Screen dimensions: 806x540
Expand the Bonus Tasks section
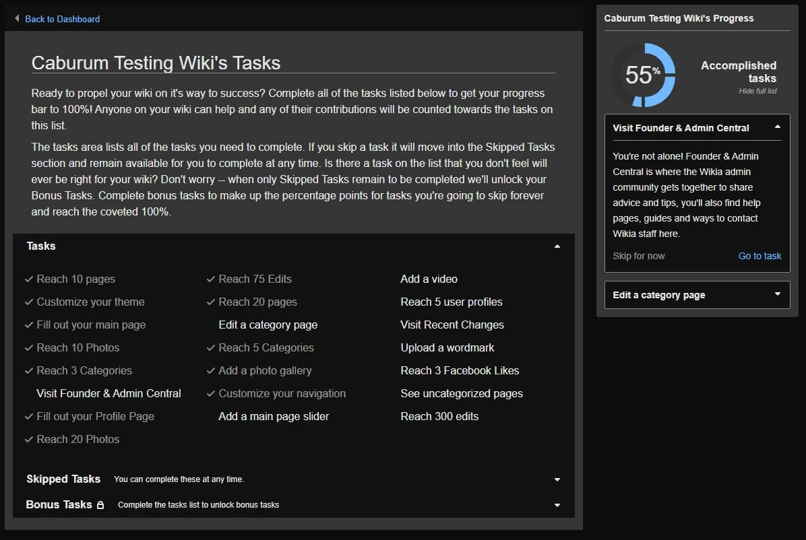click(557, 505)
